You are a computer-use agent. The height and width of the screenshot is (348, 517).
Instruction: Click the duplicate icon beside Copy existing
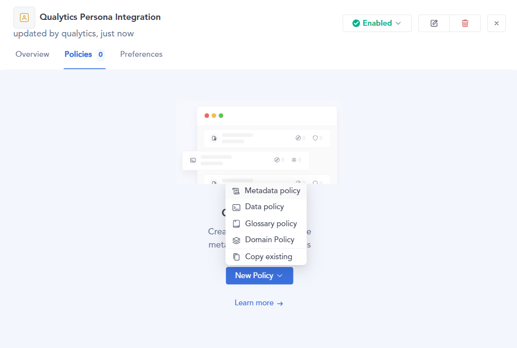(236, 257)
